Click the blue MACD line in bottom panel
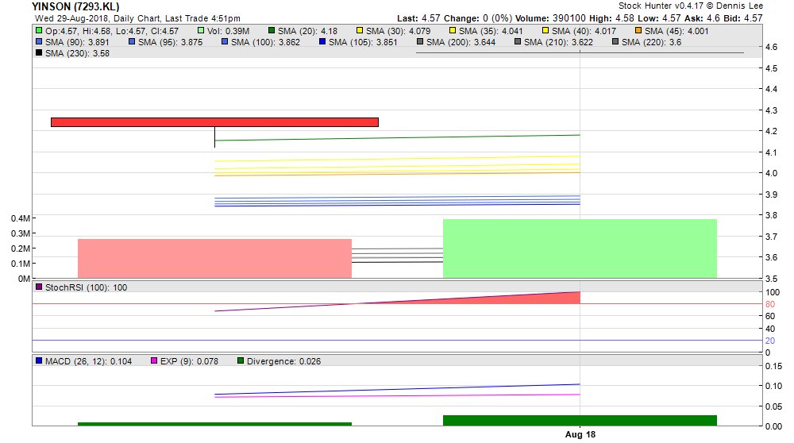 [x=398, y=390]
